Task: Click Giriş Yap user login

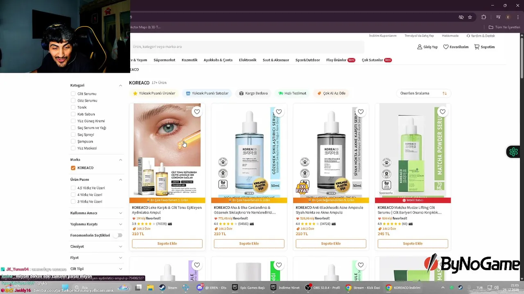Action: pyautogui.click(x=427, y=47)
